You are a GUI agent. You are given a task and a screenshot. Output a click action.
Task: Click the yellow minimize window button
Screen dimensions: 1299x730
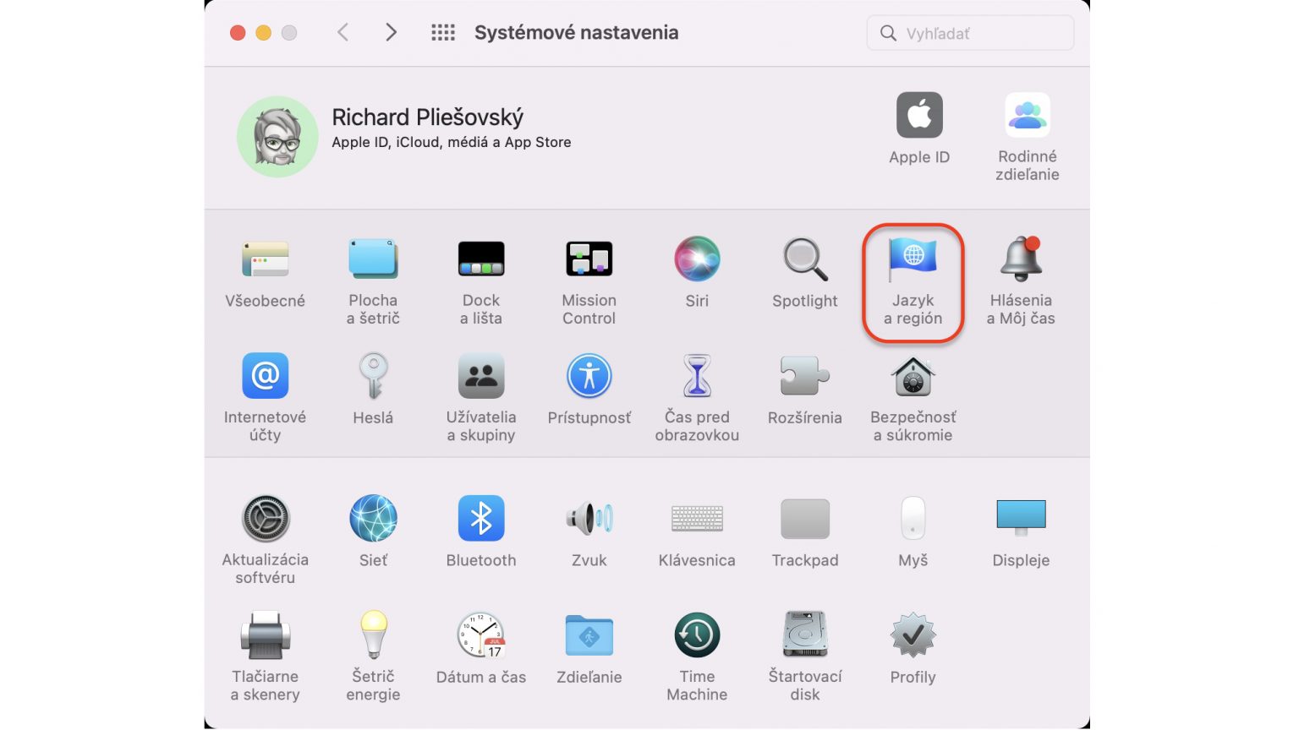coord(263,32)
